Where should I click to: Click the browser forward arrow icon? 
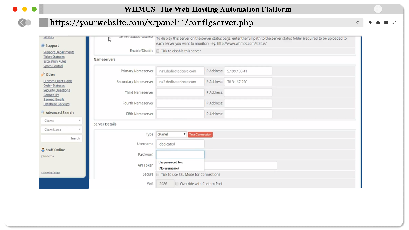28,22
